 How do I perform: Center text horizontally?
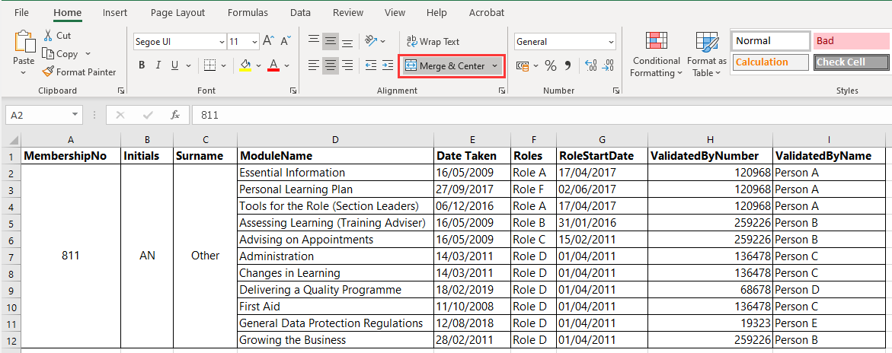tap(331, 65)
